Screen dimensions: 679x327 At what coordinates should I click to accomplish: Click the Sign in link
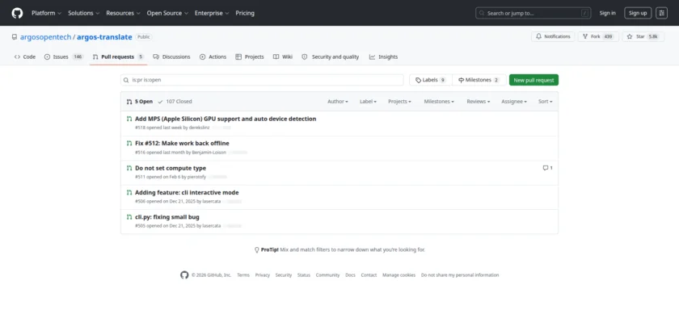pos(608,13)
